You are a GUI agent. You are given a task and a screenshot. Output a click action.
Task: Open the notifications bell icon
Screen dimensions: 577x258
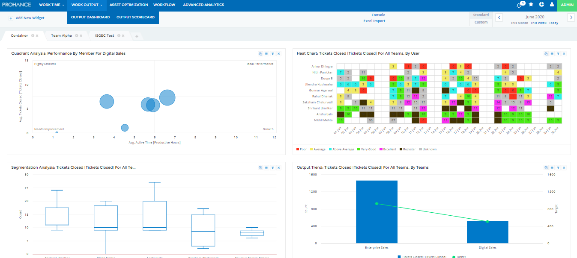(520, 5)
